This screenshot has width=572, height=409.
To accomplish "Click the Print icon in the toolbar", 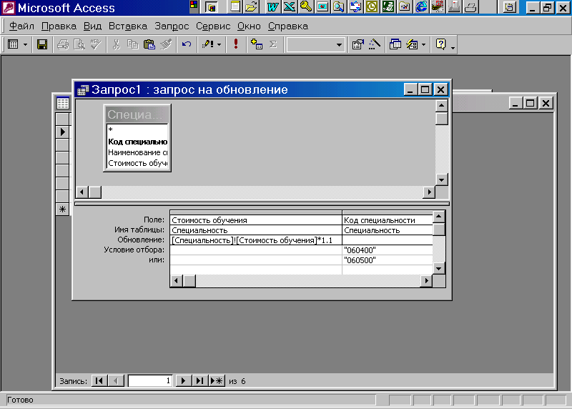I will point(63,44).
